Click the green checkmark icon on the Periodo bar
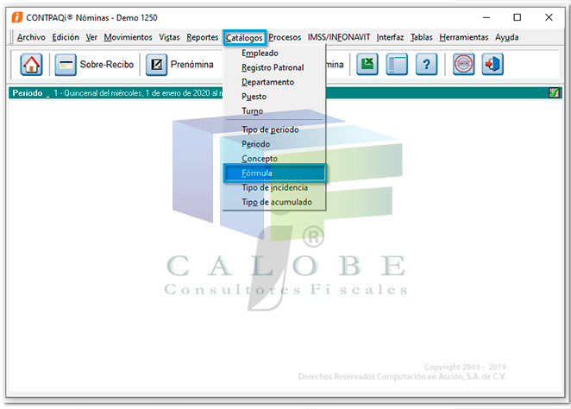Screen dimensions: 571x409 [x=555, y=93]
